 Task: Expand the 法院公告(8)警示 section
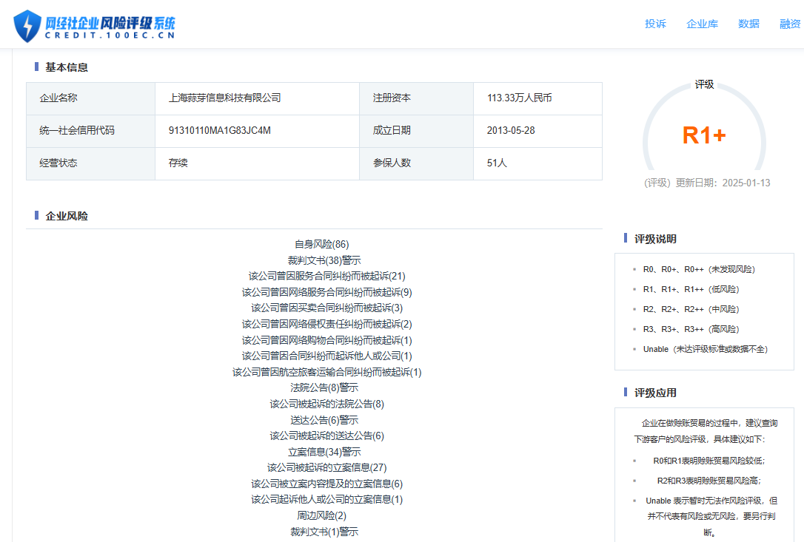(x=324, y=387)
